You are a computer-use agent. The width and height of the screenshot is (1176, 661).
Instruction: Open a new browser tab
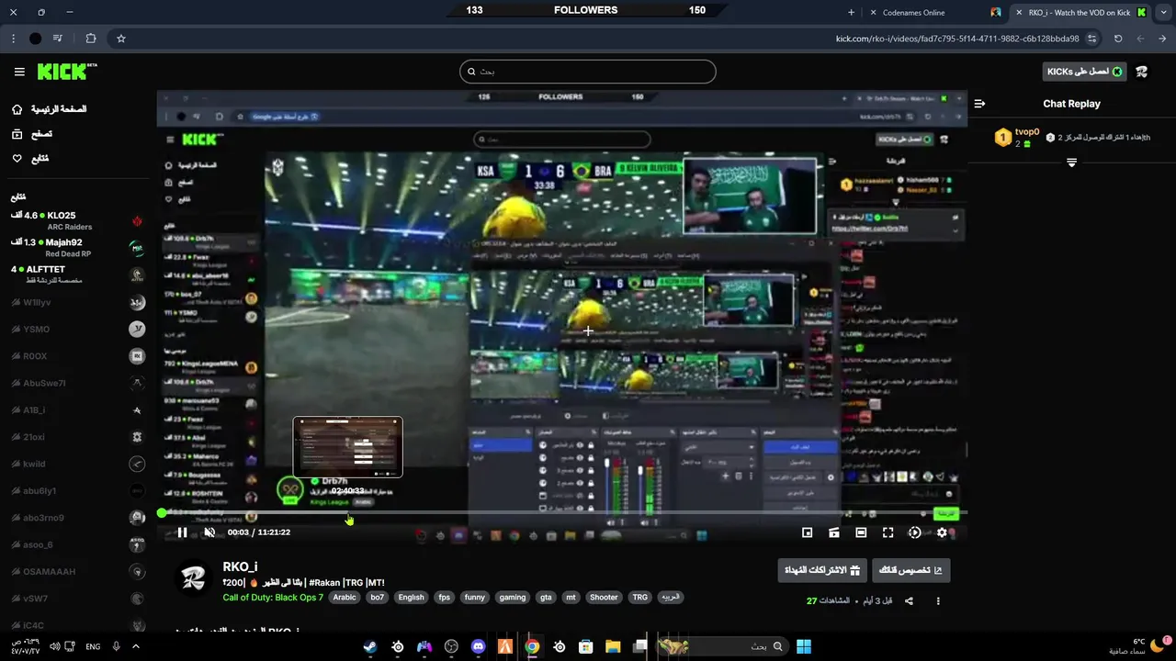[851, 13]
